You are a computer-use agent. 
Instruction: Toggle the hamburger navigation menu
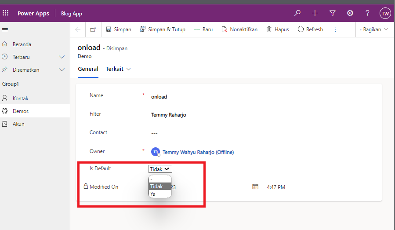pyautogui.click(x=5, y=30)
